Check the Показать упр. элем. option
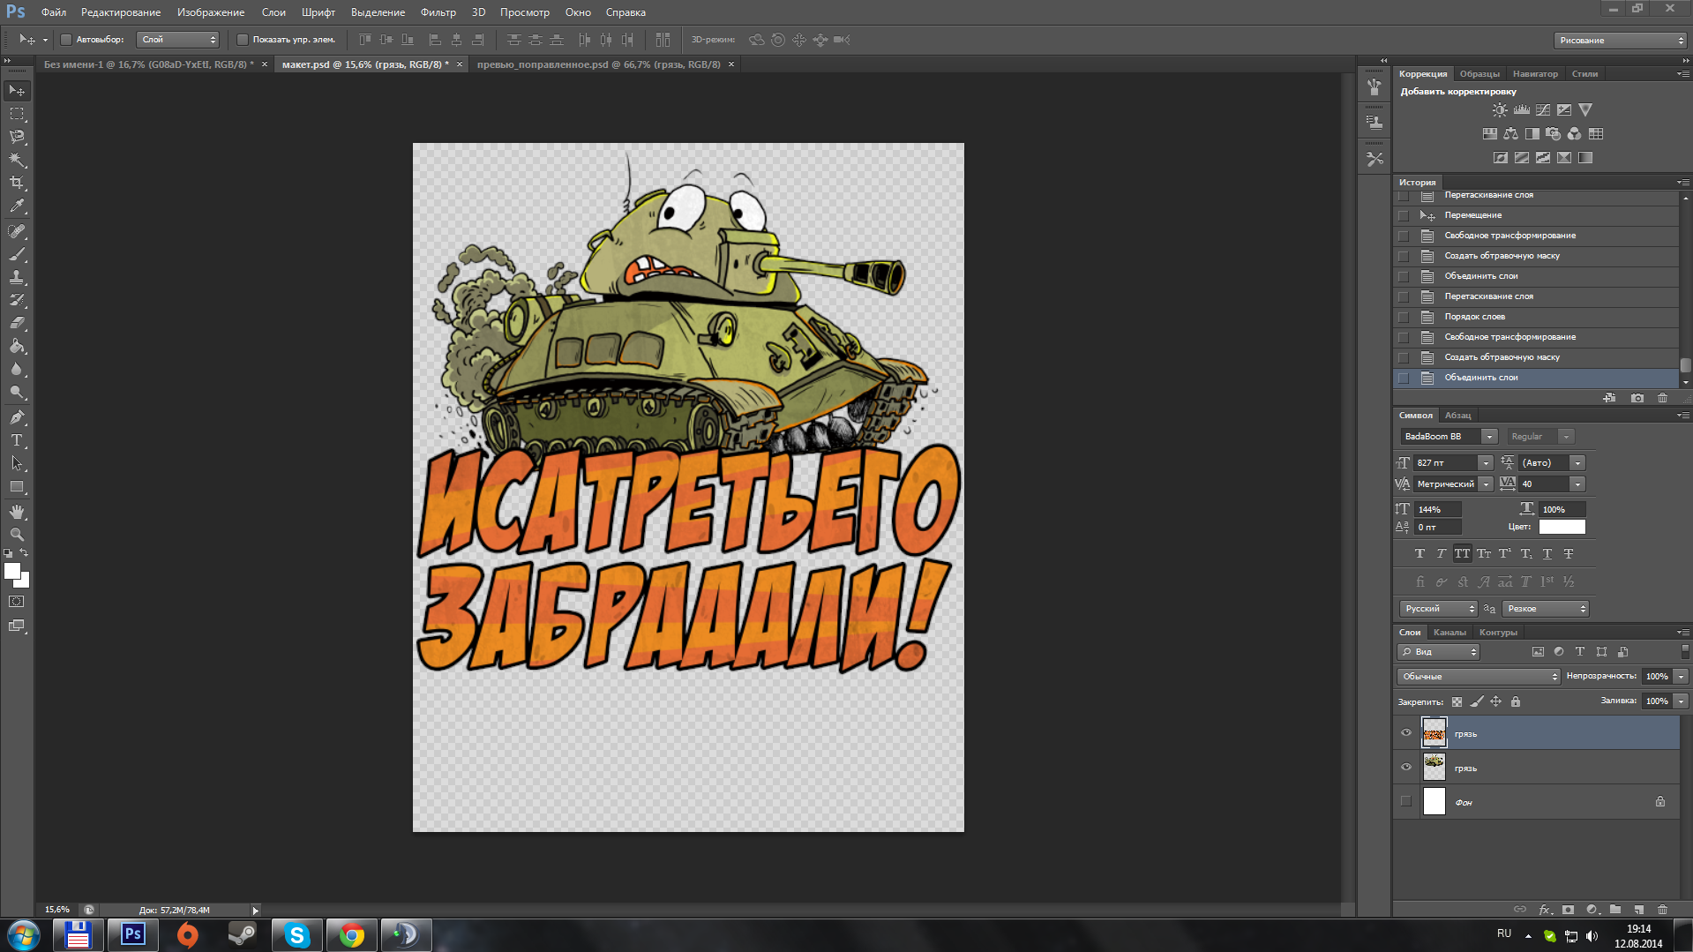Screen dimensions: 1693x952 coord(243,40)
